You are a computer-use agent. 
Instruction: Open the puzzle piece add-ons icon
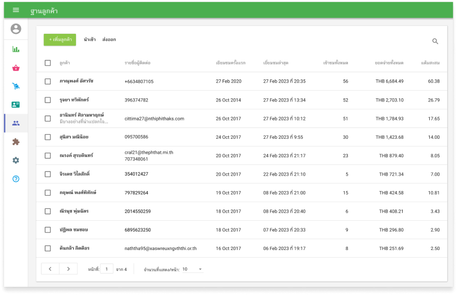[x=16, y=142]
